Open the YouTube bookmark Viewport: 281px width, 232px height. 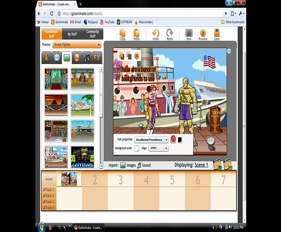(x=107, y=22)
